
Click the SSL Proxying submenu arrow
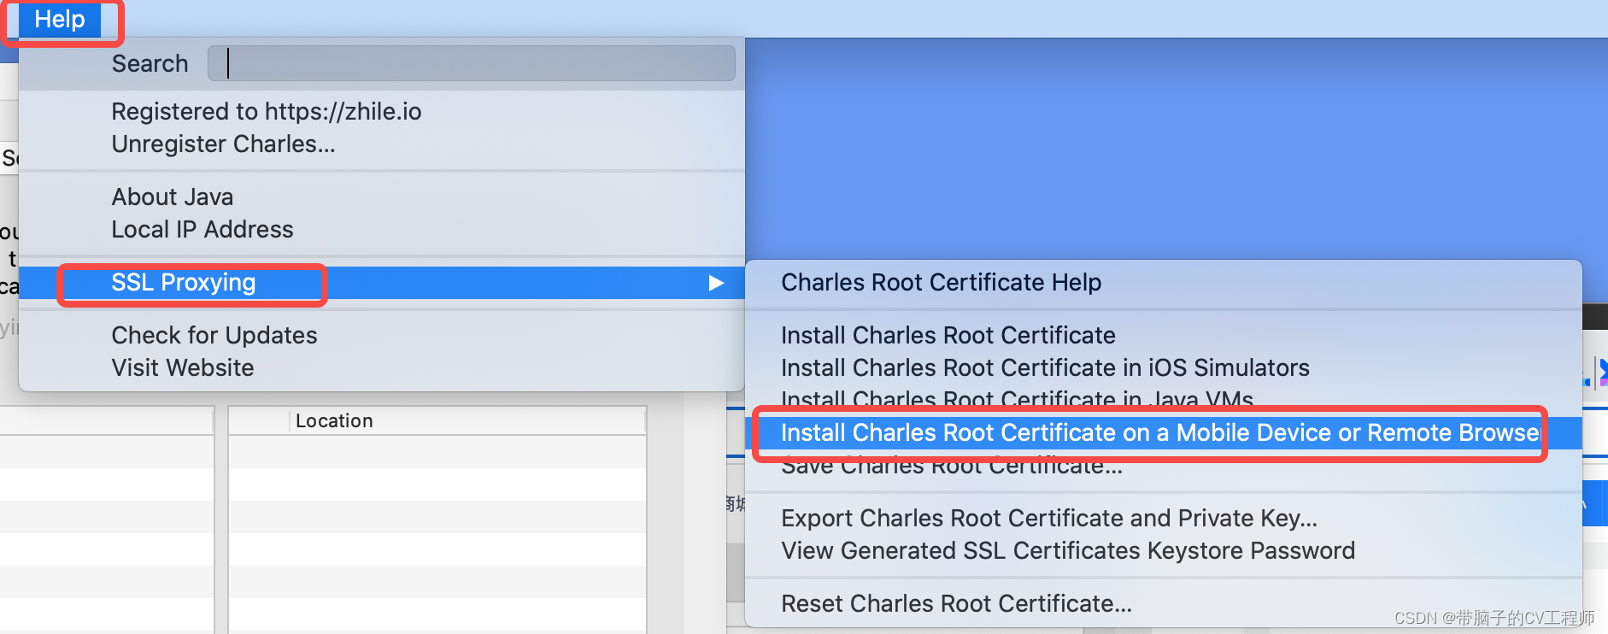[x=716, y=283]
